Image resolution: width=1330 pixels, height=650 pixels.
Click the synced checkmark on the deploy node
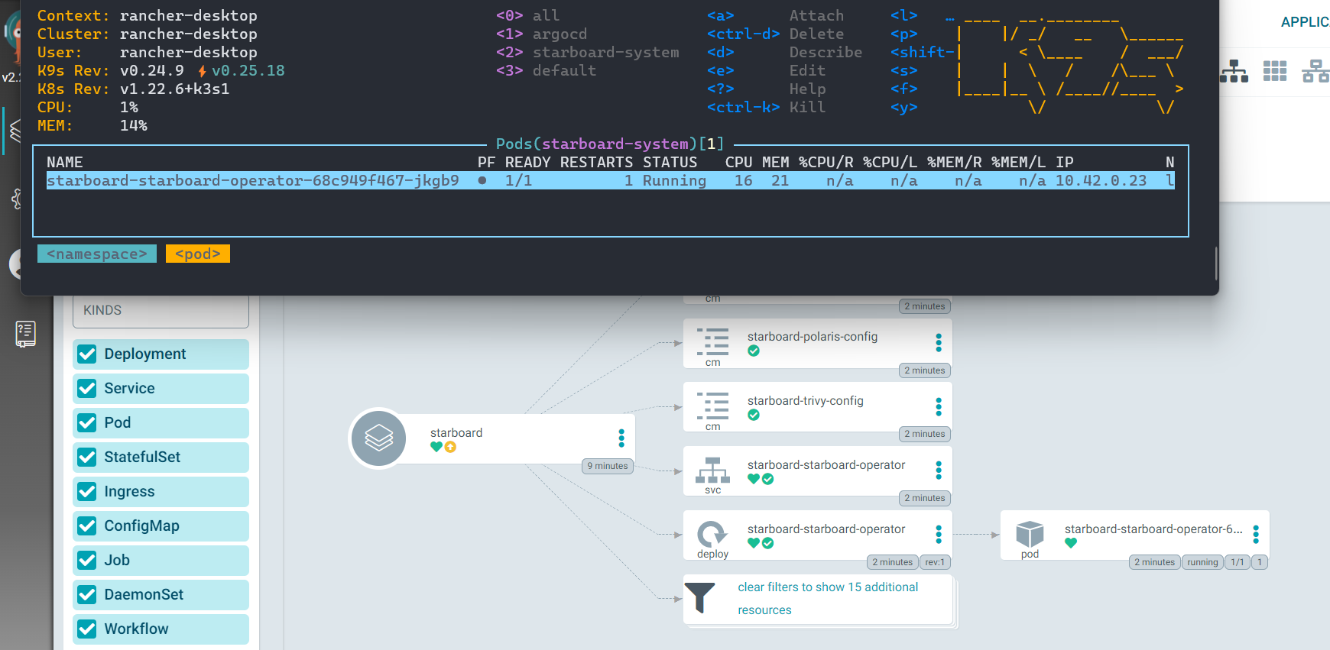click(768, 543)
